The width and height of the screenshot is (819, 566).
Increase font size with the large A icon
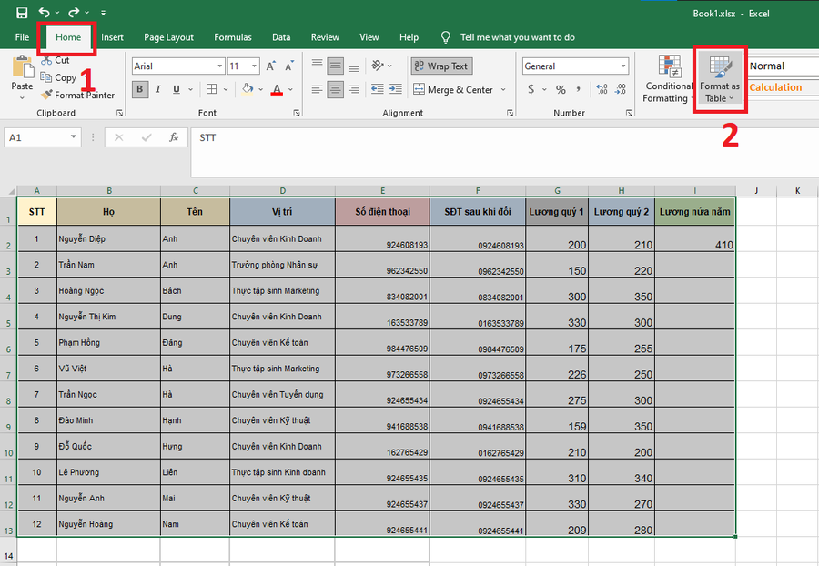(270, 66)
